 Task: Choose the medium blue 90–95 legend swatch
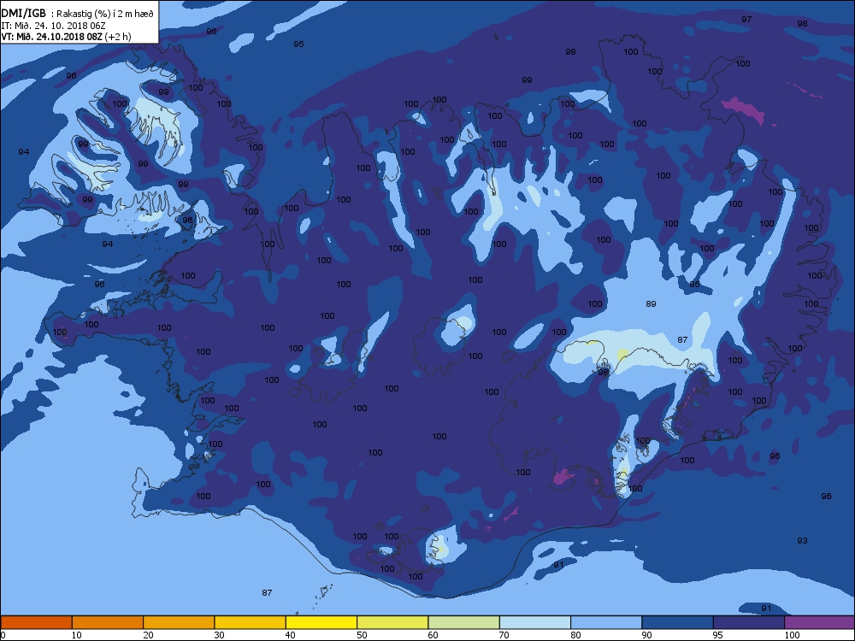pyautogui.click(x=678, y=622)
